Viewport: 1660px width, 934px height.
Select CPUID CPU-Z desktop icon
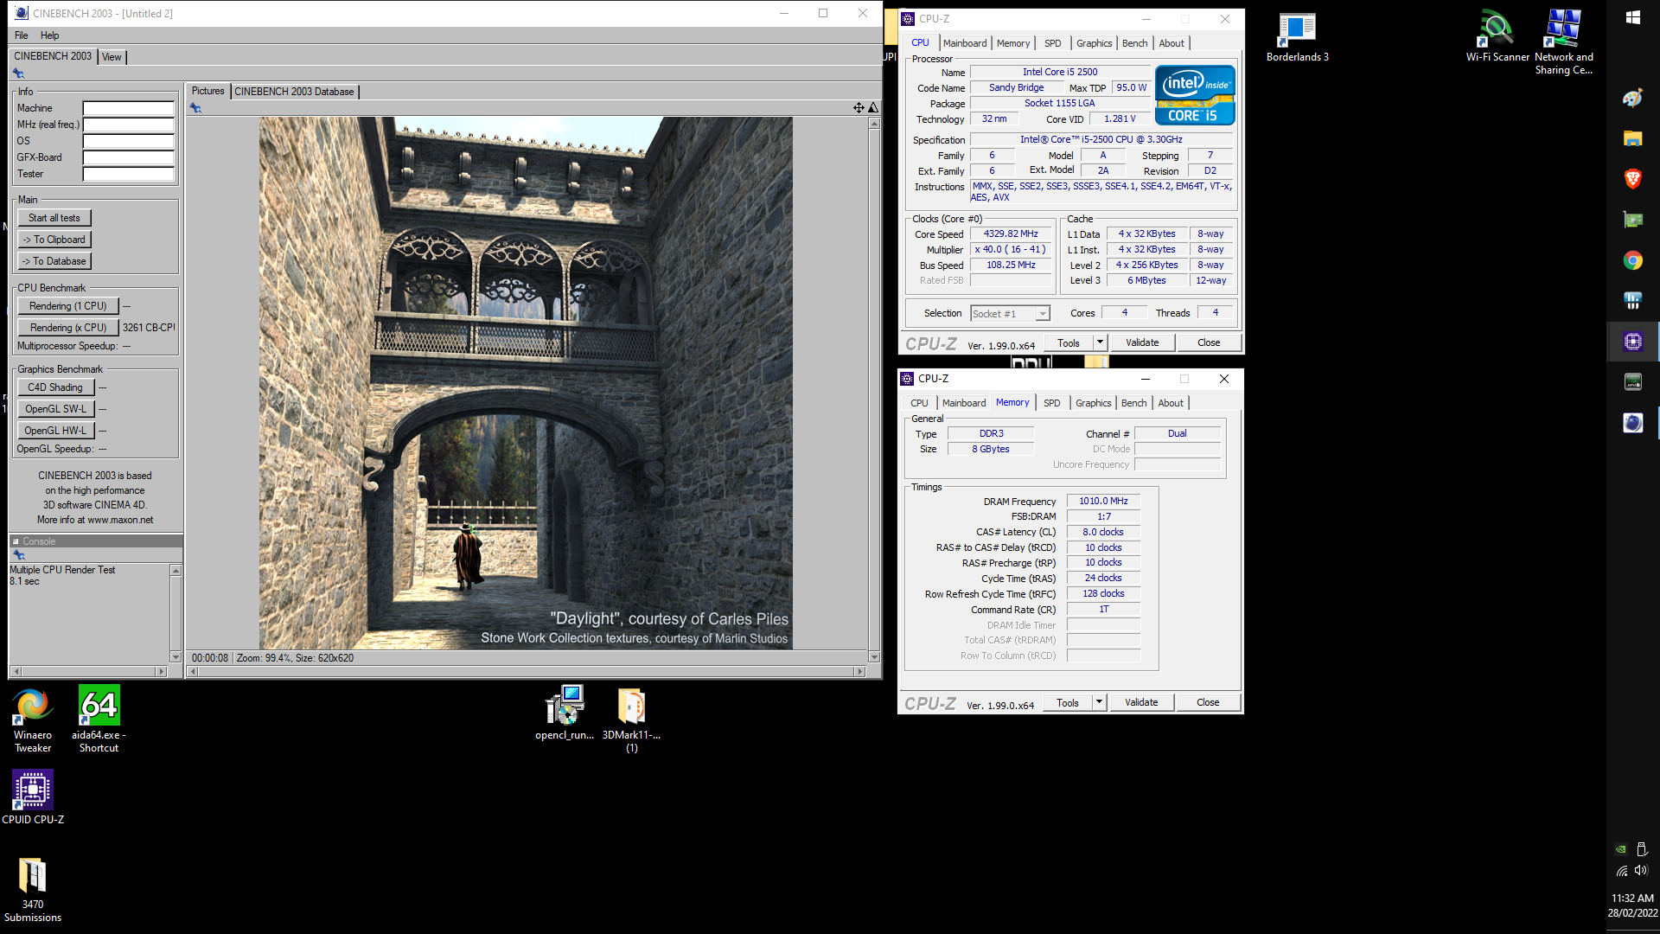pos(32,797)
